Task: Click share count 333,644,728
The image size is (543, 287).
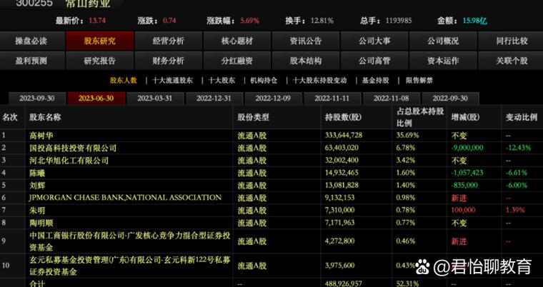Action: point(343,136)
